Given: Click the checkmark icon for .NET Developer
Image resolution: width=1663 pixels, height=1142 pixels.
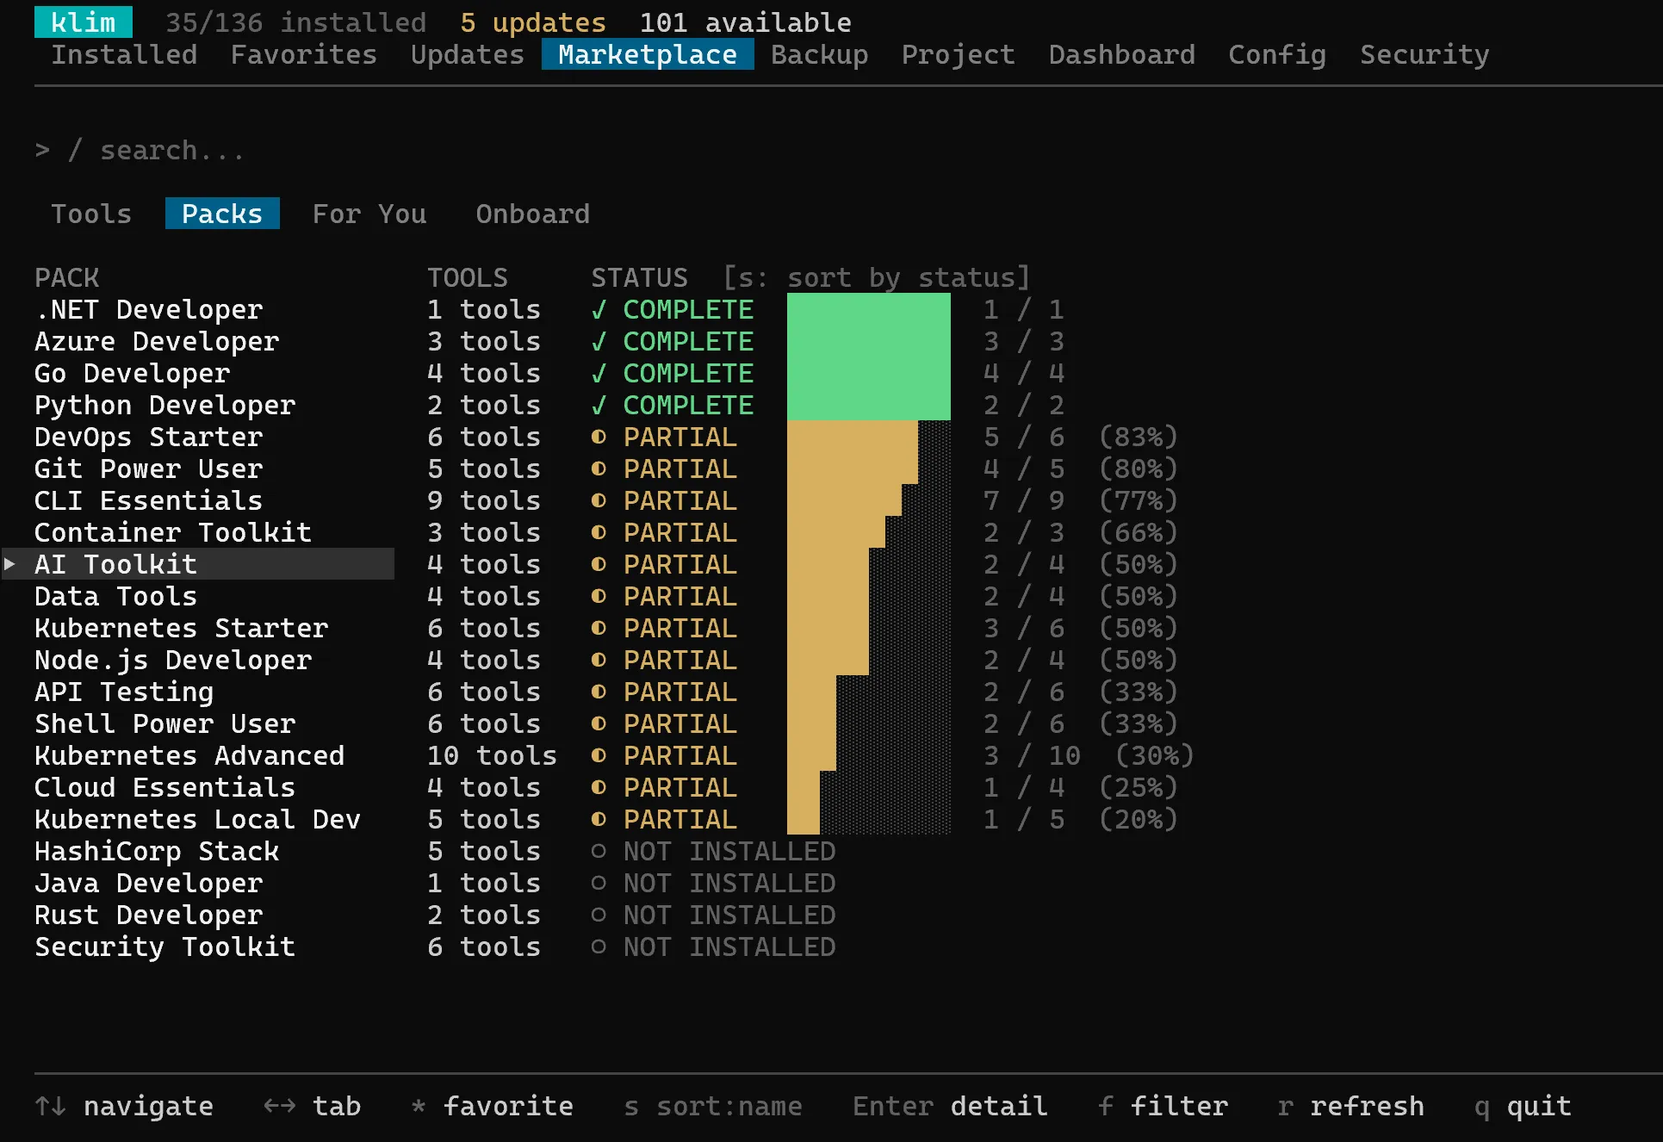Looking at the screenshot, I should [599, 309].
